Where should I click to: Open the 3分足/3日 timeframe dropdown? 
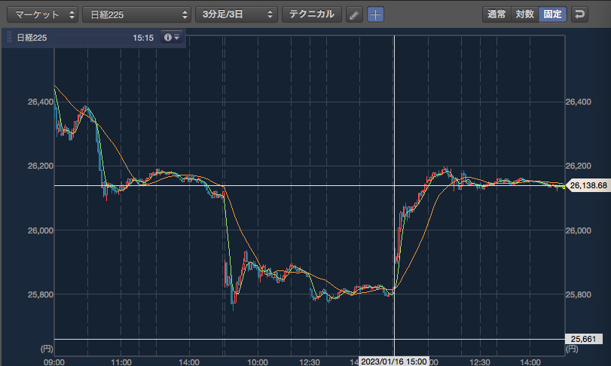click(x=236, y=14)
